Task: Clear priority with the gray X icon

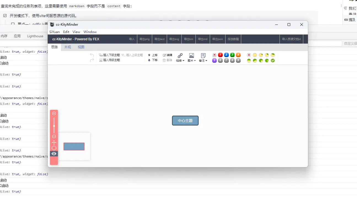Action: (x=214, y=55)
